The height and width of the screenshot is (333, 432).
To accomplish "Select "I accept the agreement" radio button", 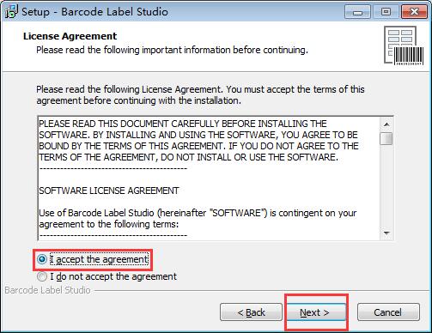I will (42, 259).
